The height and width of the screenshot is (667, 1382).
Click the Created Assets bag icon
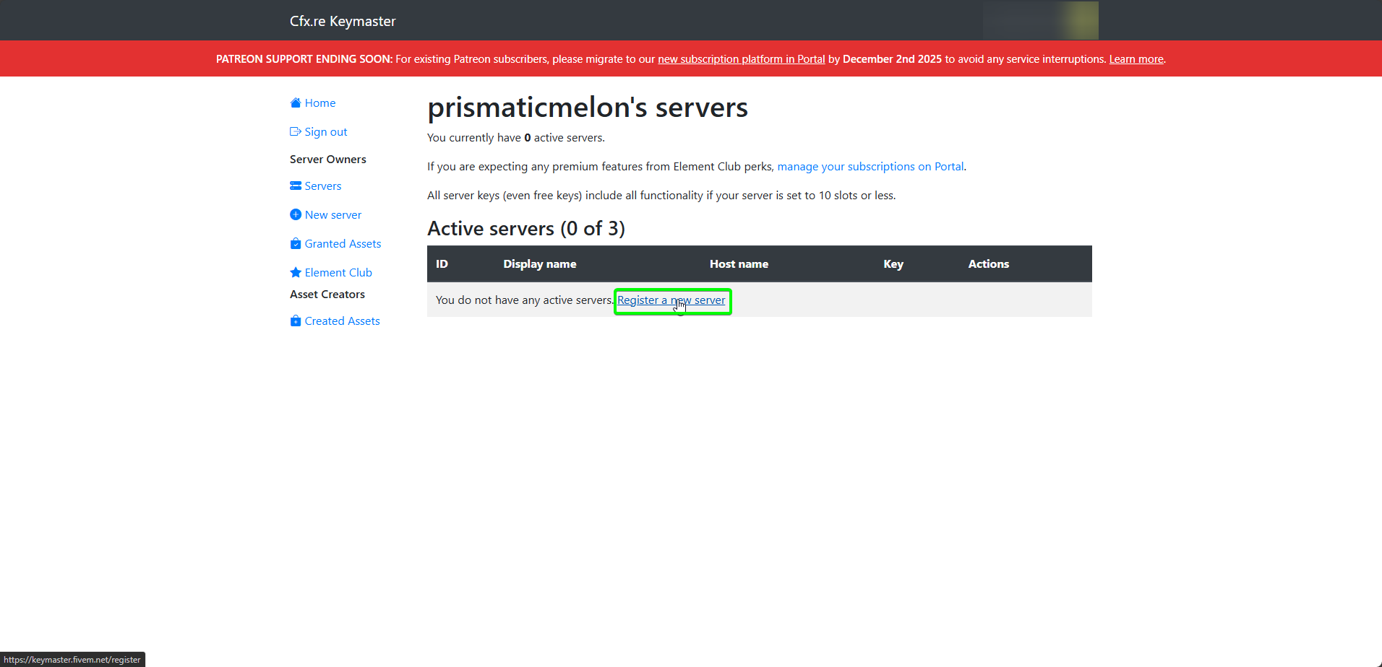(x=295, y=321)
